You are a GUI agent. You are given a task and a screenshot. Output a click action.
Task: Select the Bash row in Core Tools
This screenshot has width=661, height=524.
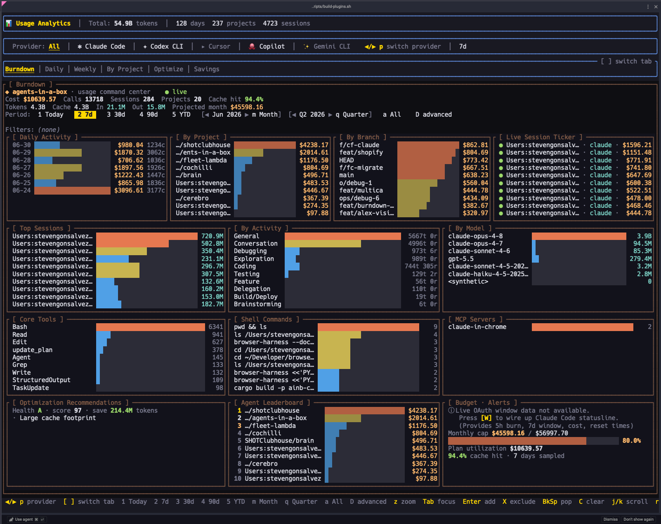118,327
